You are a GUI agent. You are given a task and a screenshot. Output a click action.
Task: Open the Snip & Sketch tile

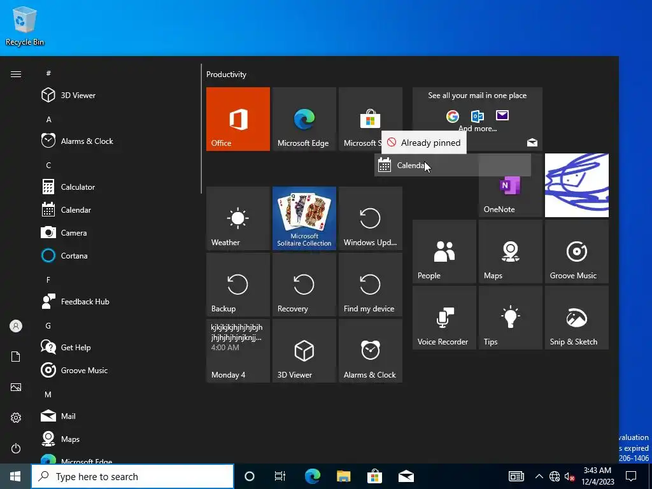pos(577,318)
